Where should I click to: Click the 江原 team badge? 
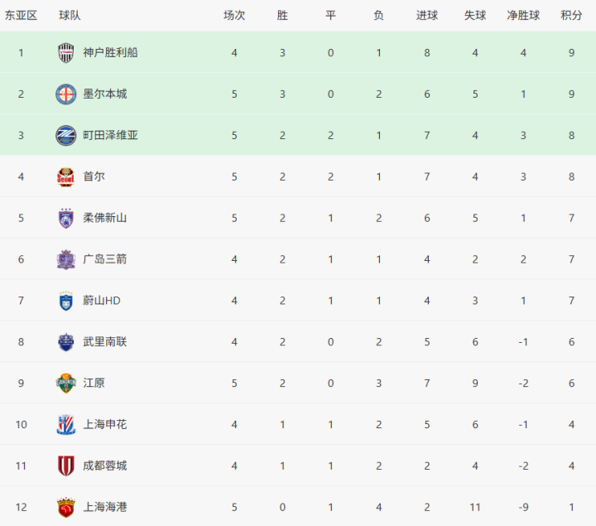click(66, 384)
